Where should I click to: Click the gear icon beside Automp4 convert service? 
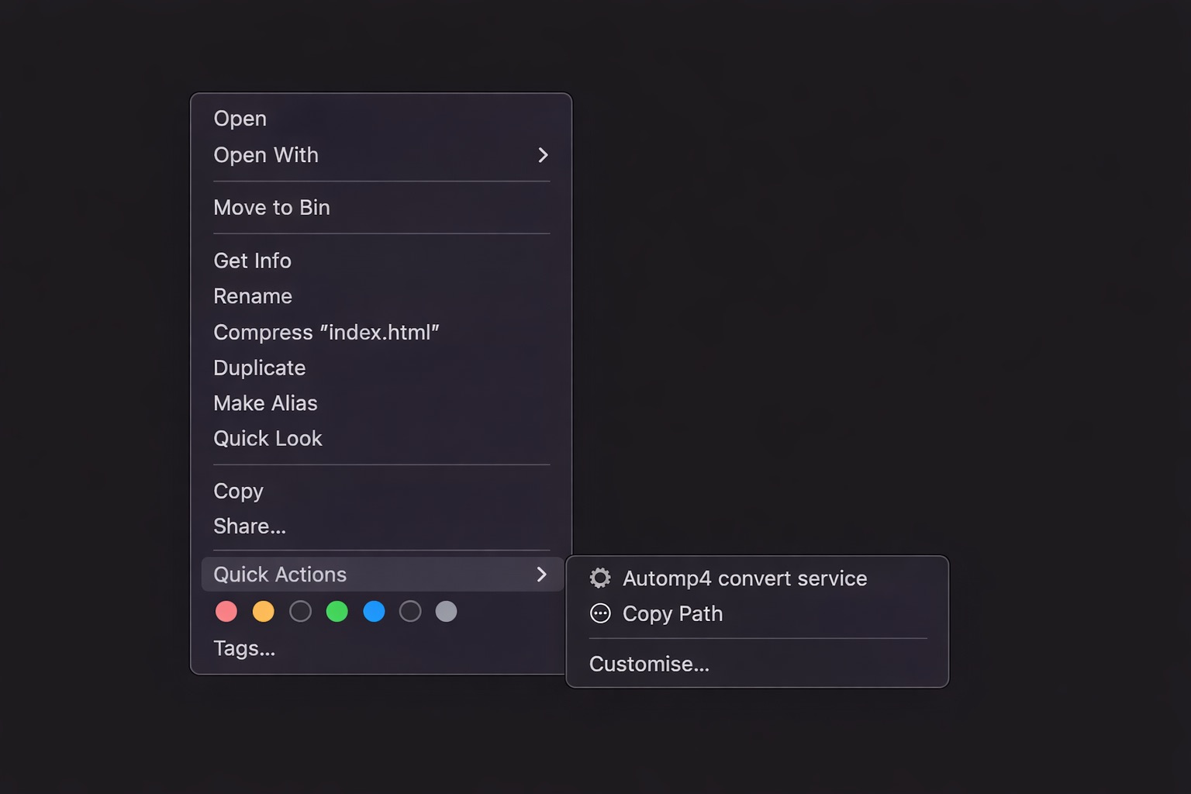pyautogui.click(x=600, y=578)
